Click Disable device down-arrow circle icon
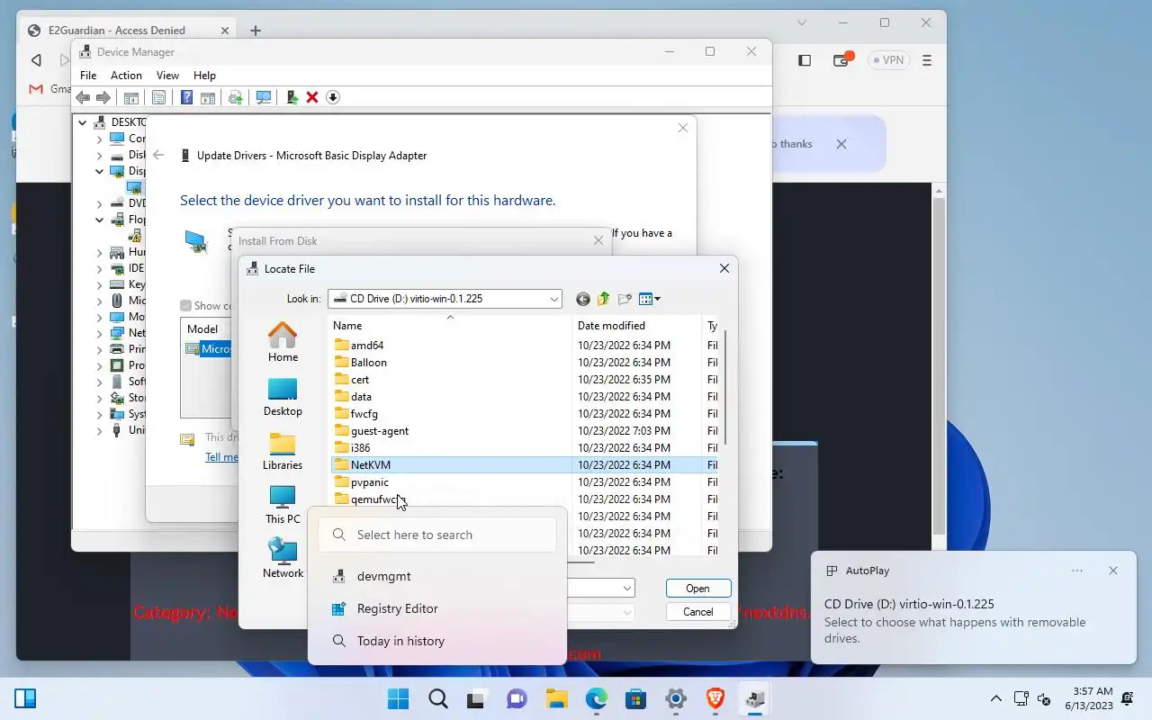The height and width of the screenshot is (720, 1152). [x=333, y=97]
